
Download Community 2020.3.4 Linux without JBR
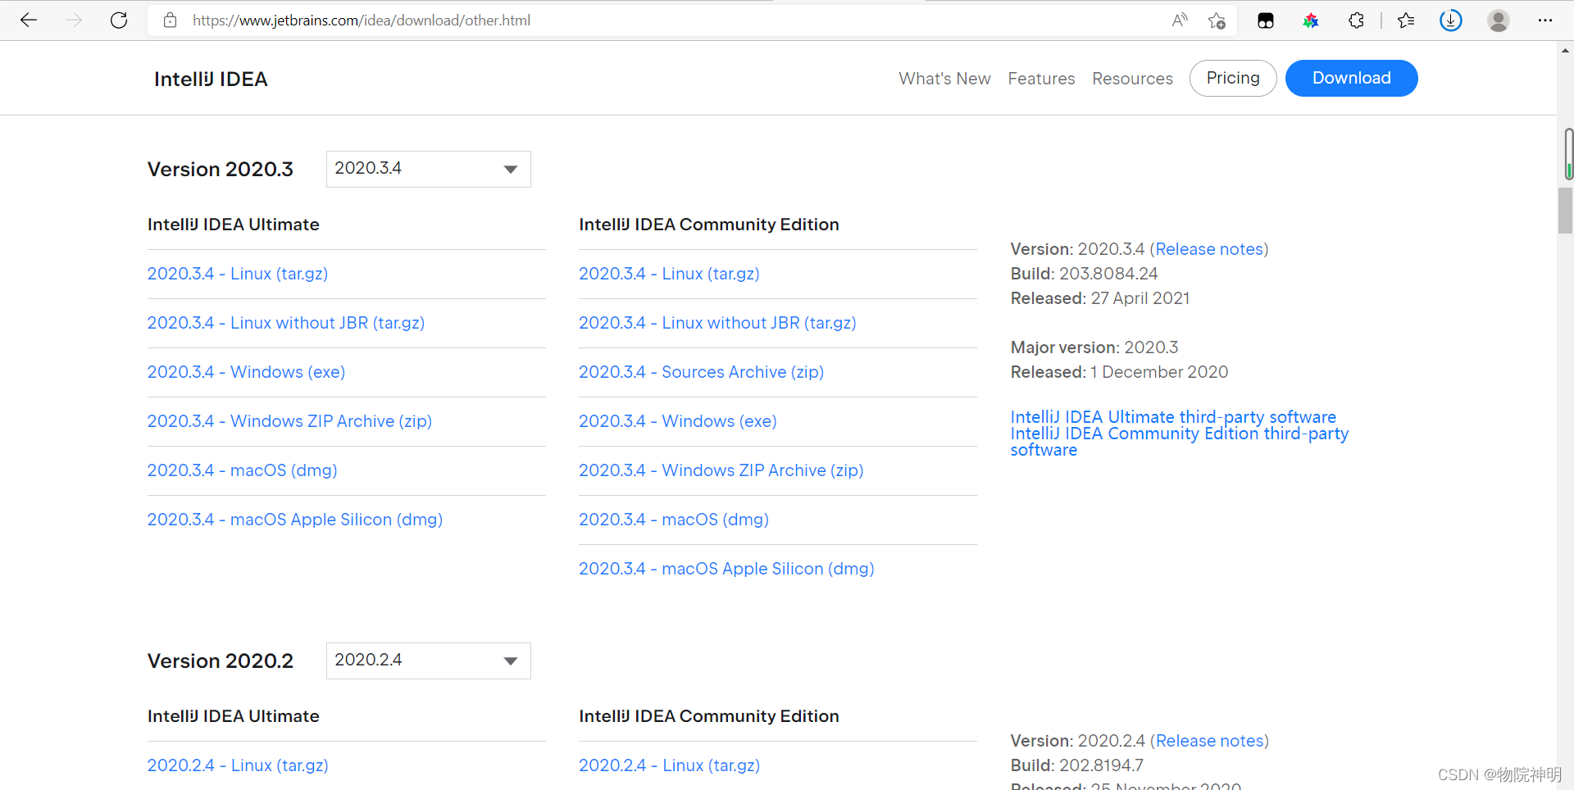717,323
